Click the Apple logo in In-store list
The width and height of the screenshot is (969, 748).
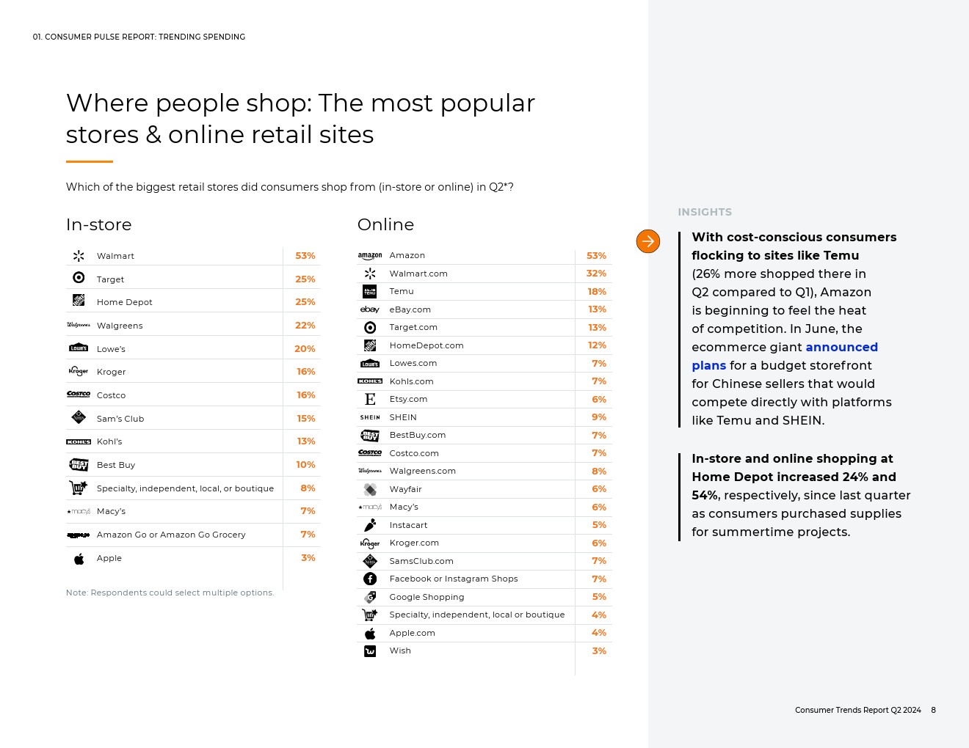79,559
